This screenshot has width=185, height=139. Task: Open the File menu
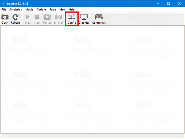coord(4,10)
